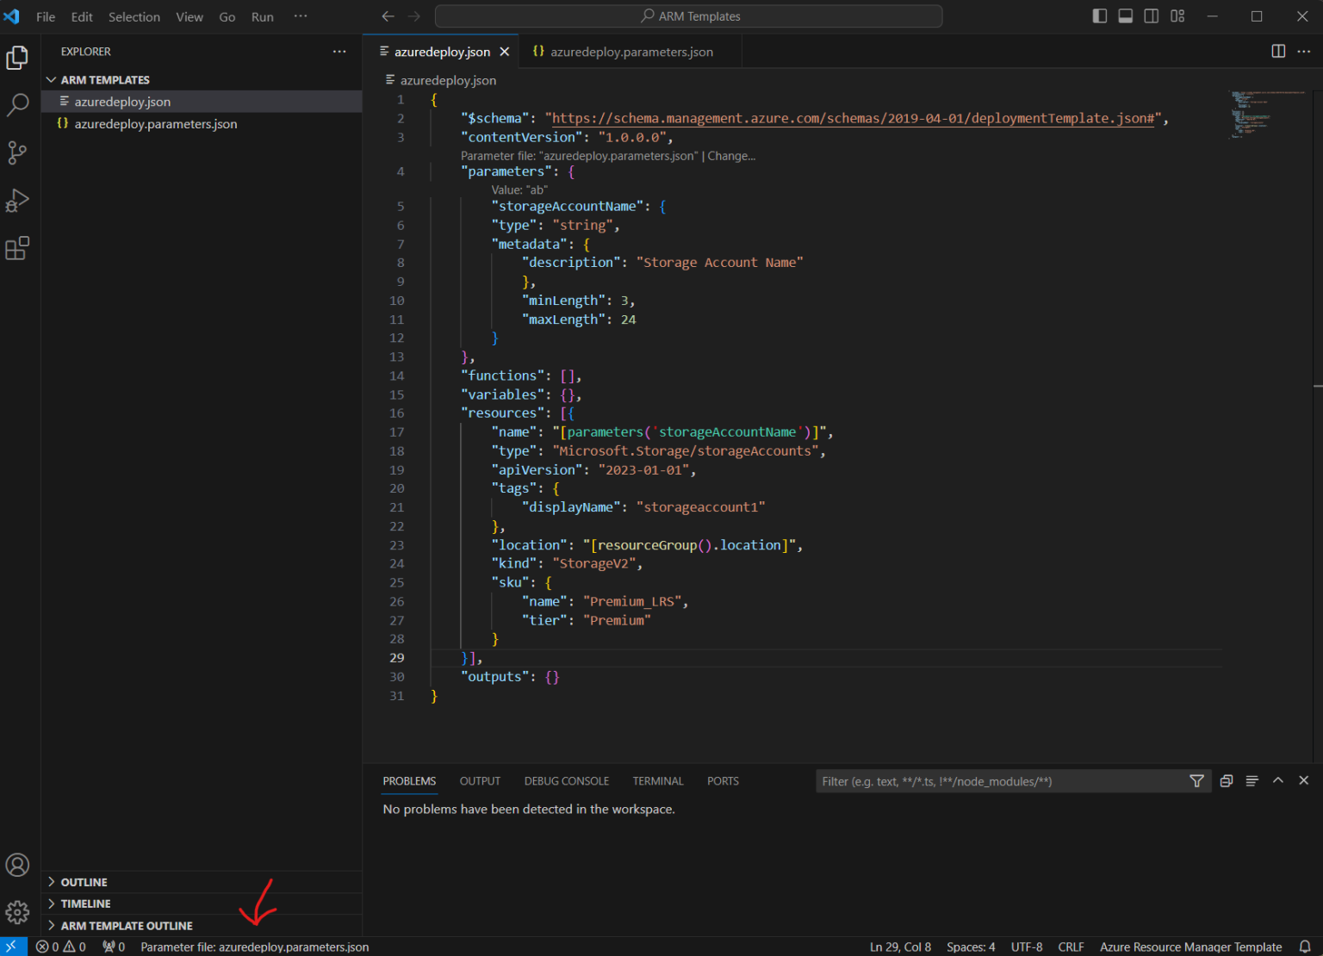Toggle the bottom panel visibility
This screenshot has height=956, width=1323.
click(1125, 16)
